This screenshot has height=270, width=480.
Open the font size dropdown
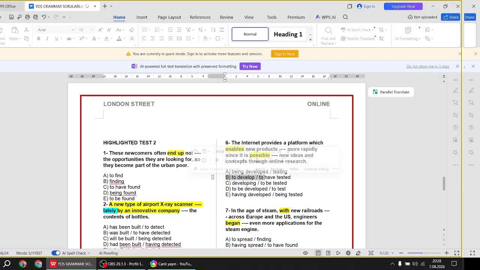[x=91, y=30]
